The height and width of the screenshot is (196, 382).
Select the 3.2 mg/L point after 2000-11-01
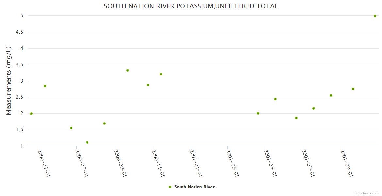coord(161,74)
